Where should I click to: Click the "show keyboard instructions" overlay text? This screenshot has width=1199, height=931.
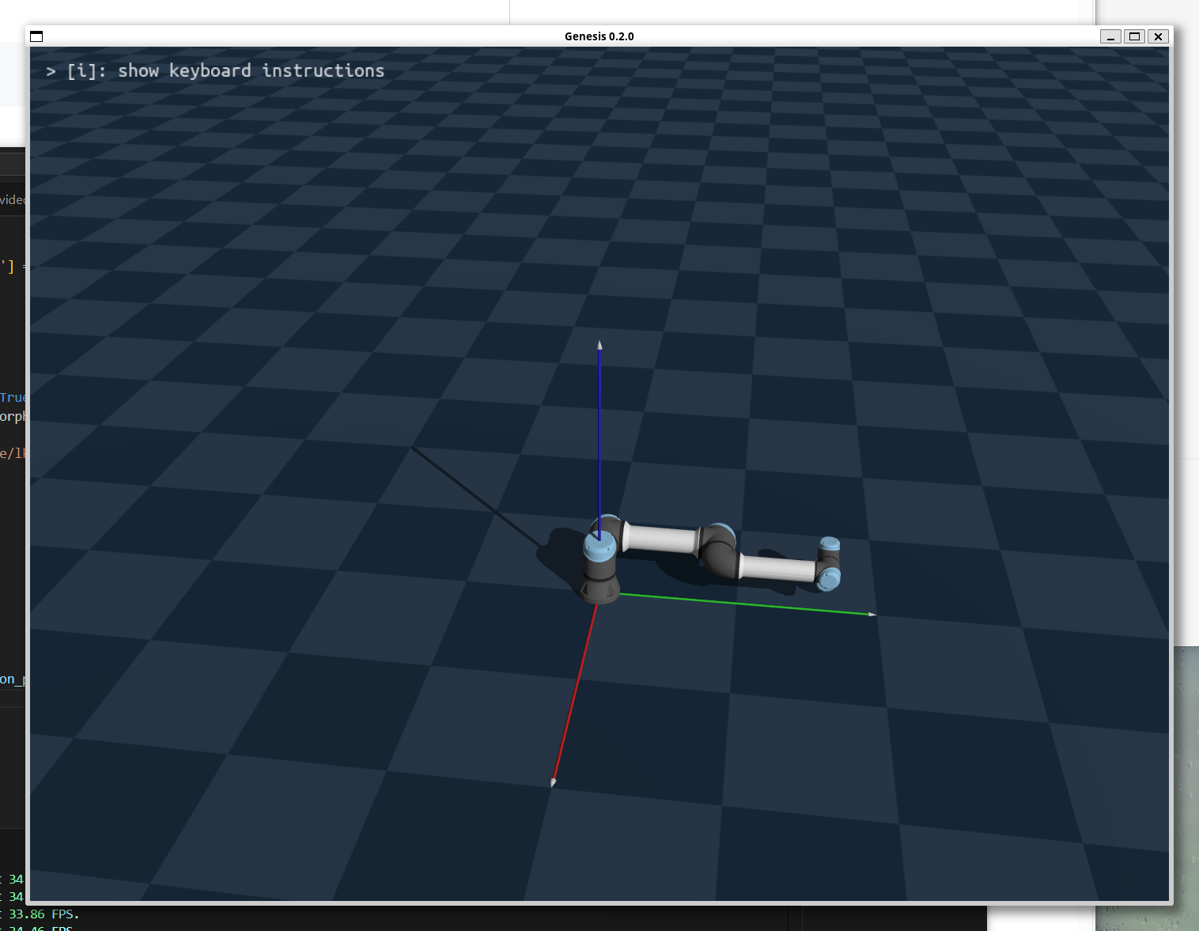pos(251,70)
